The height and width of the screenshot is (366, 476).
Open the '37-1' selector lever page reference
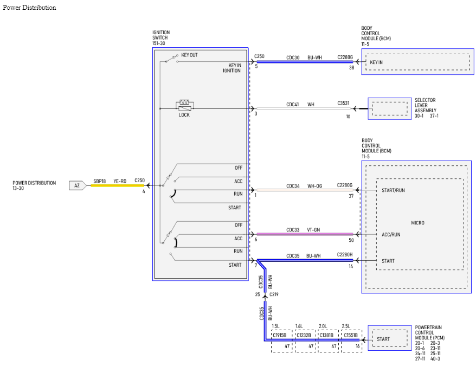[434, 115]
